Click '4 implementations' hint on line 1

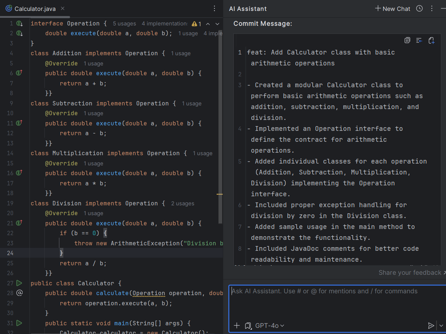165,24
